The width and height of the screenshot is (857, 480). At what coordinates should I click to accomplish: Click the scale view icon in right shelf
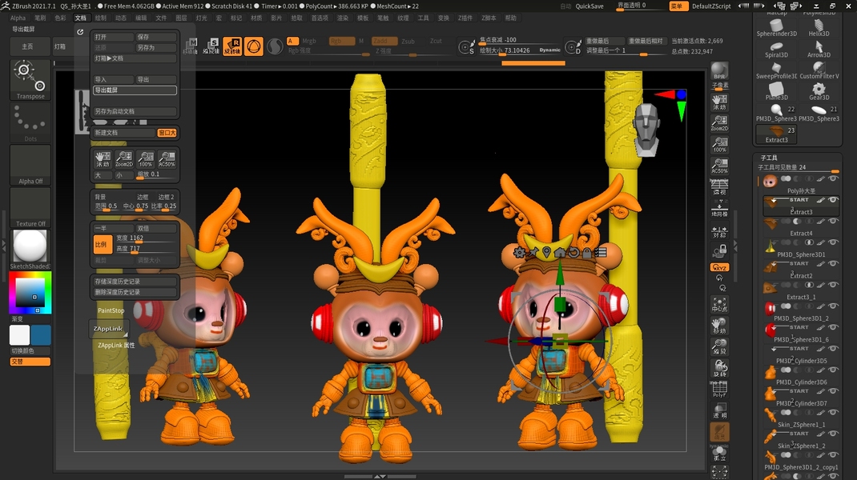pyautogui.click(x=719, y=347)
